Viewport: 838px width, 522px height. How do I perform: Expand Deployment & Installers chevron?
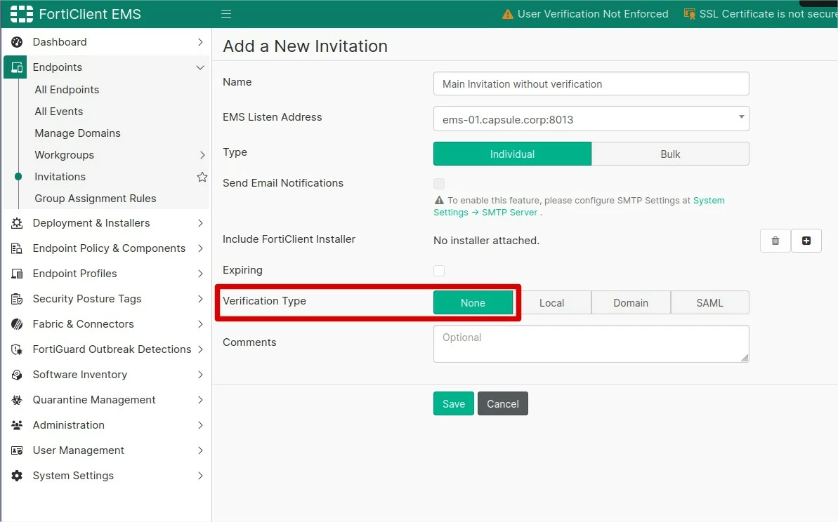[x=200, y=223]
